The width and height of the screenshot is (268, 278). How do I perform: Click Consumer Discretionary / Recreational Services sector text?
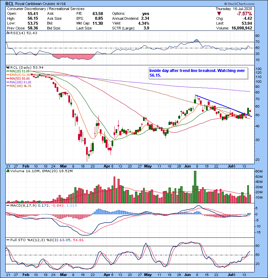[46, 9]
